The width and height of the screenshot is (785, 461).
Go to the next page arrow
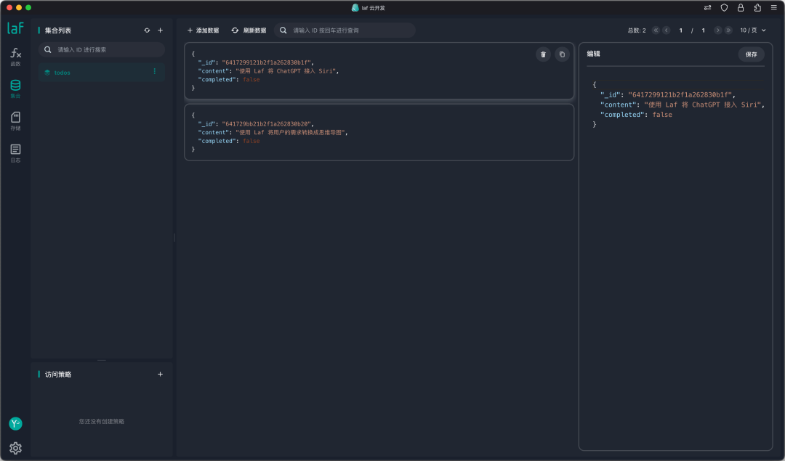717,30
